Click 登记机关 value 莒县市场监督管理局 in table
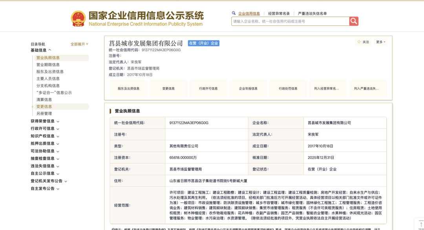This screenshot has width=424, height=230. click(x=185, y=169)
